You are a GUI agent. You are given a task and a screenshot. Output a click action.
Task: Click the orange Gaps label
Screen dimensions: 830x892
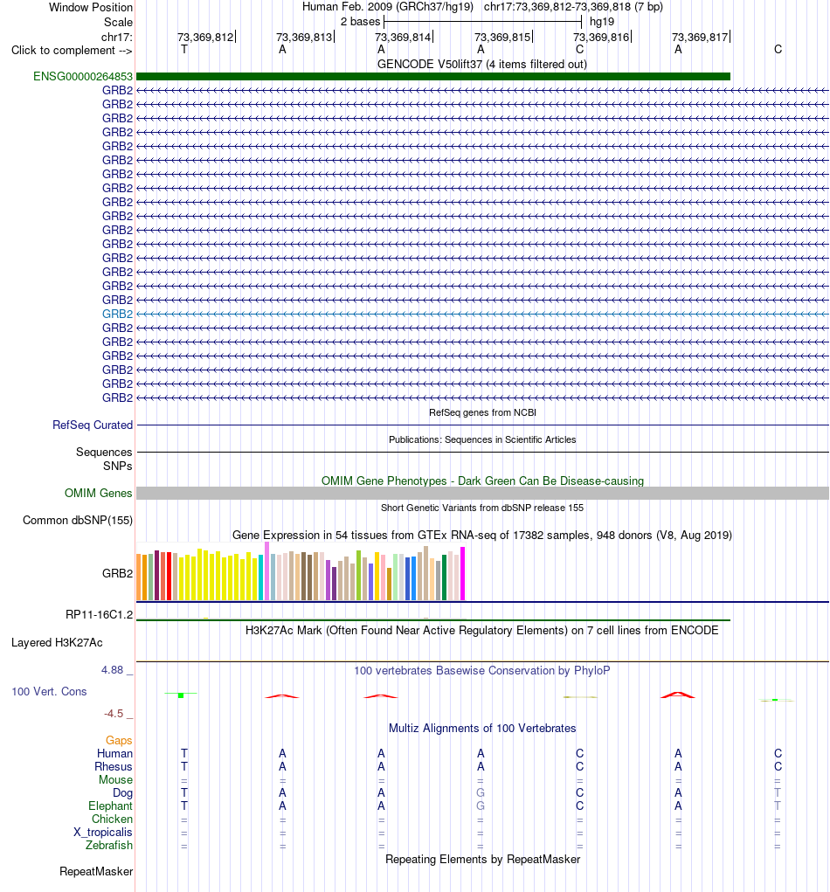[x=119, y=741]
